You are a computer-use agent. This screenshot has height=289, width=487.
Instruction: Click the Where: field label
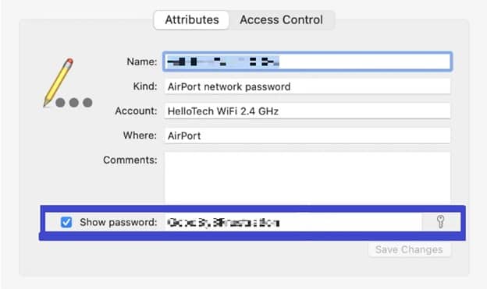click(x=140, y=136)
